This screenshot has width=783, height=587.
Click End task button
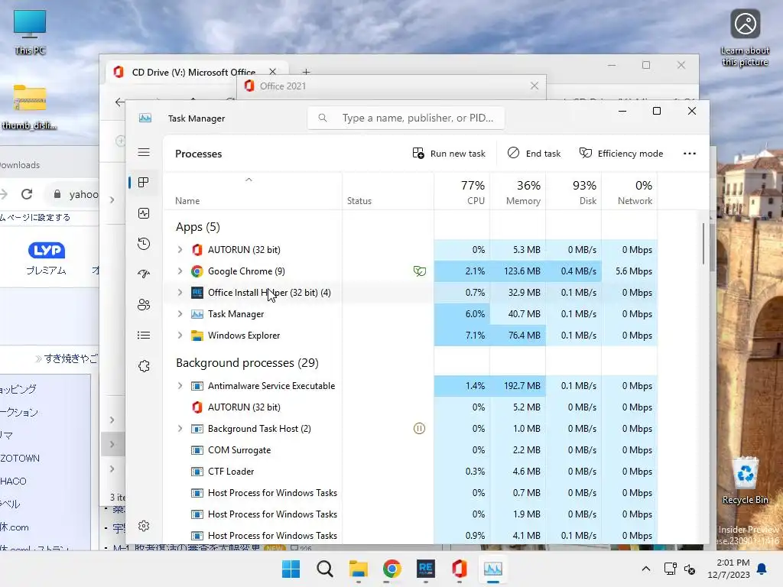point(534,153)
